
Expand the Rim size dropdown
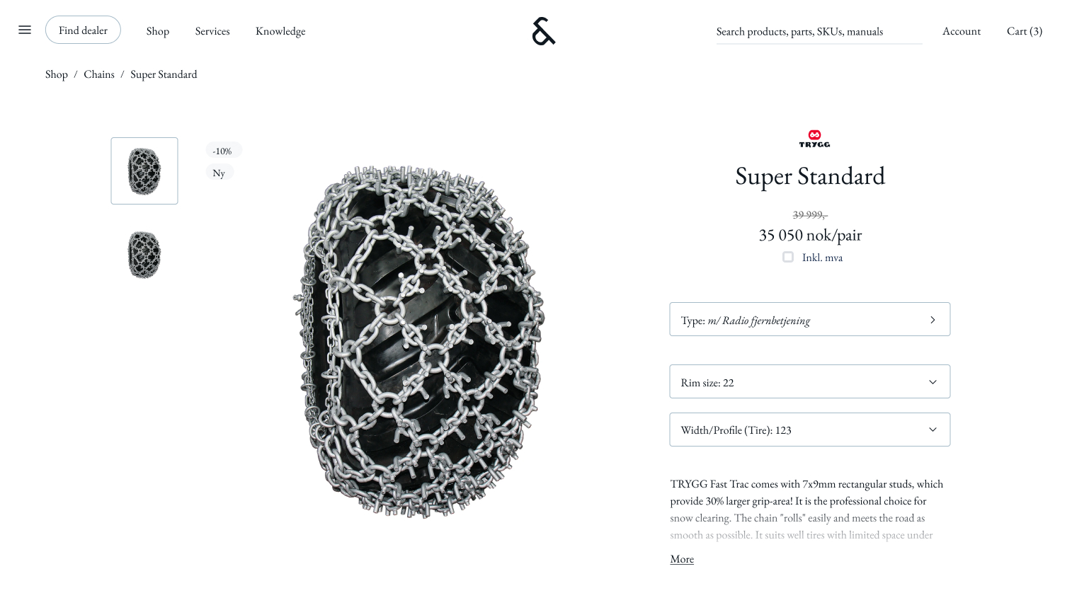(x=809, y=382)
